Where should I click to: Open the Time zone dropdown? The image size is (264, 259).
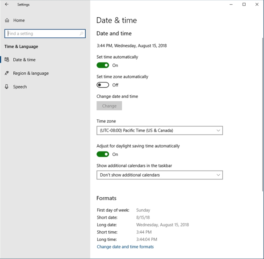click(x=159, y=130)
